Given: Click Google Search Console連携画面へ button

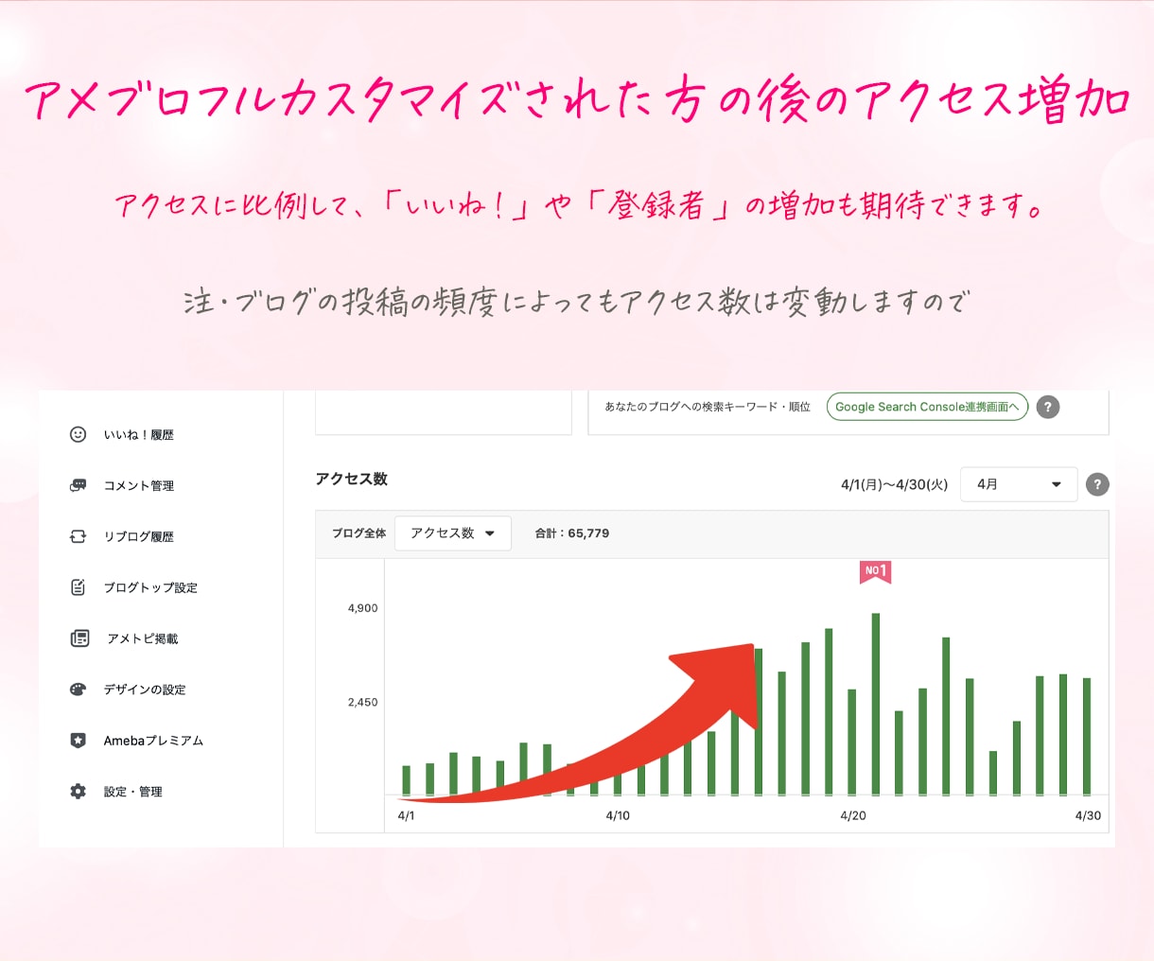Looking at the screenshot, I should 927,407.
